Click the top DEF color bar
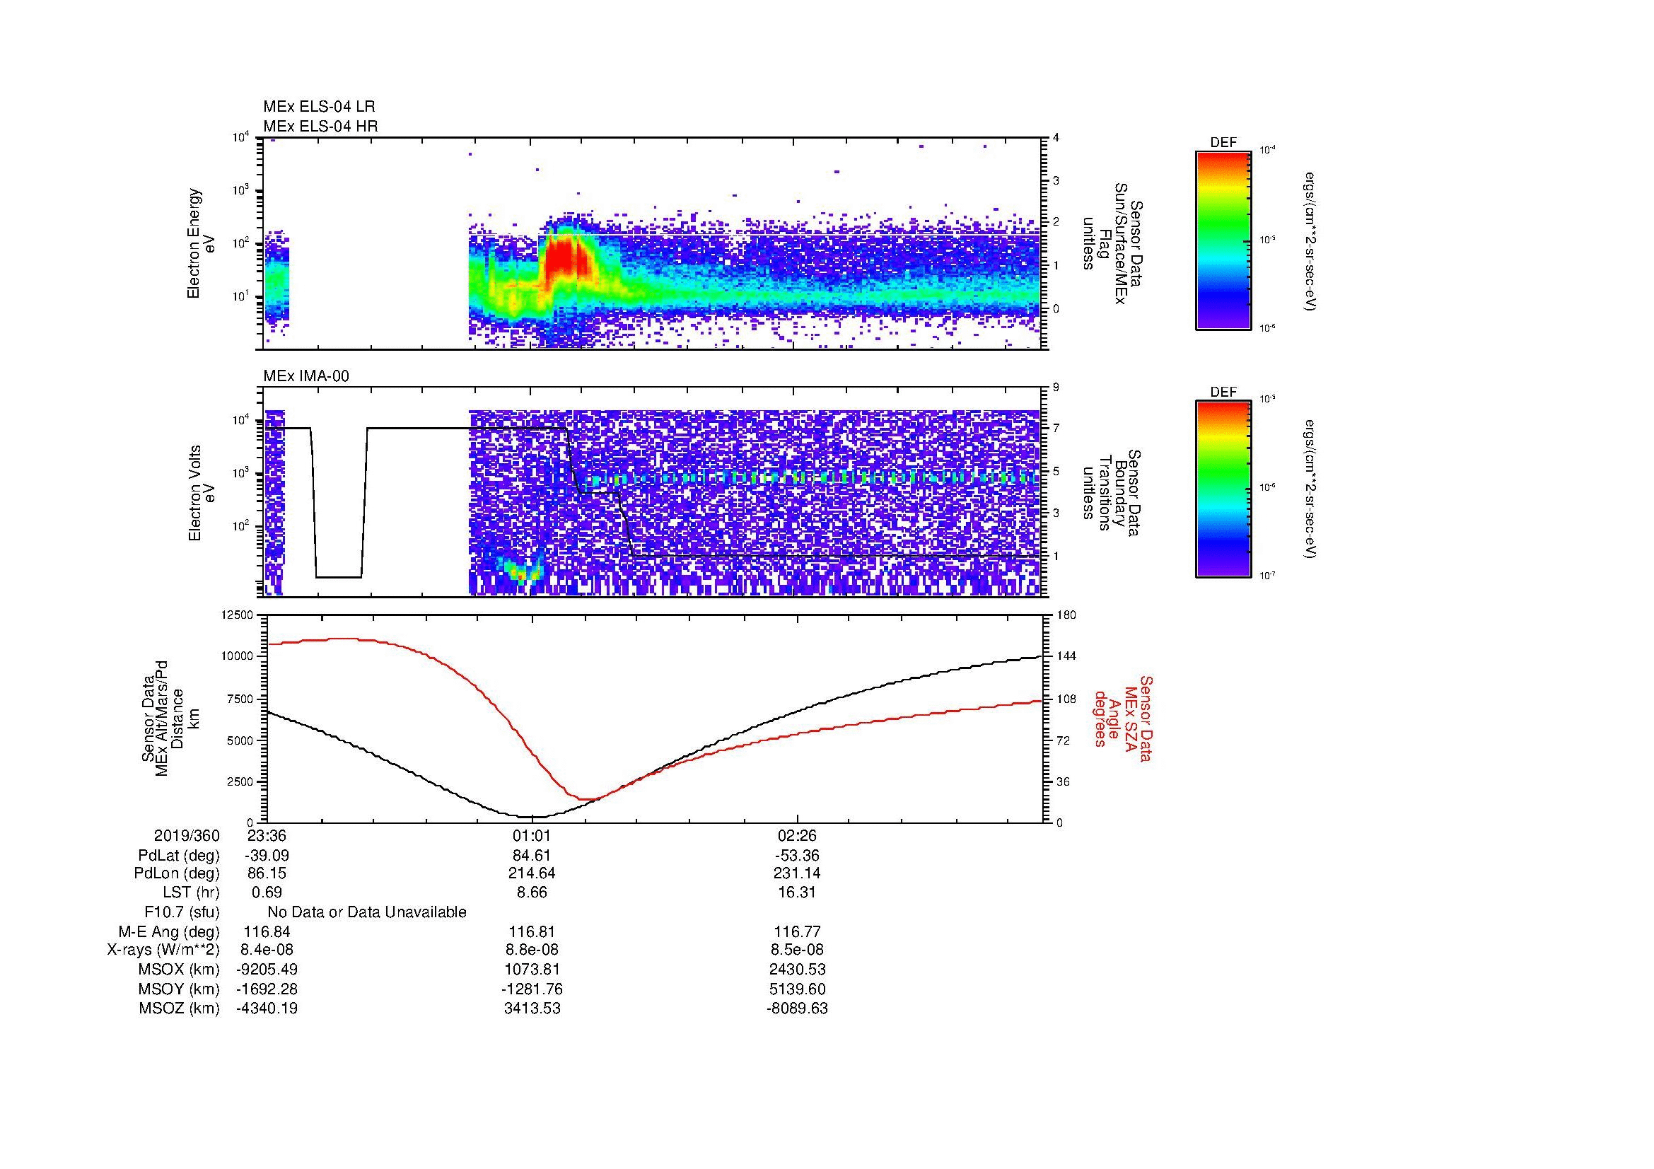Image resolution: width=1654 pixels, height=1169 pixels. pos(1223,240)
